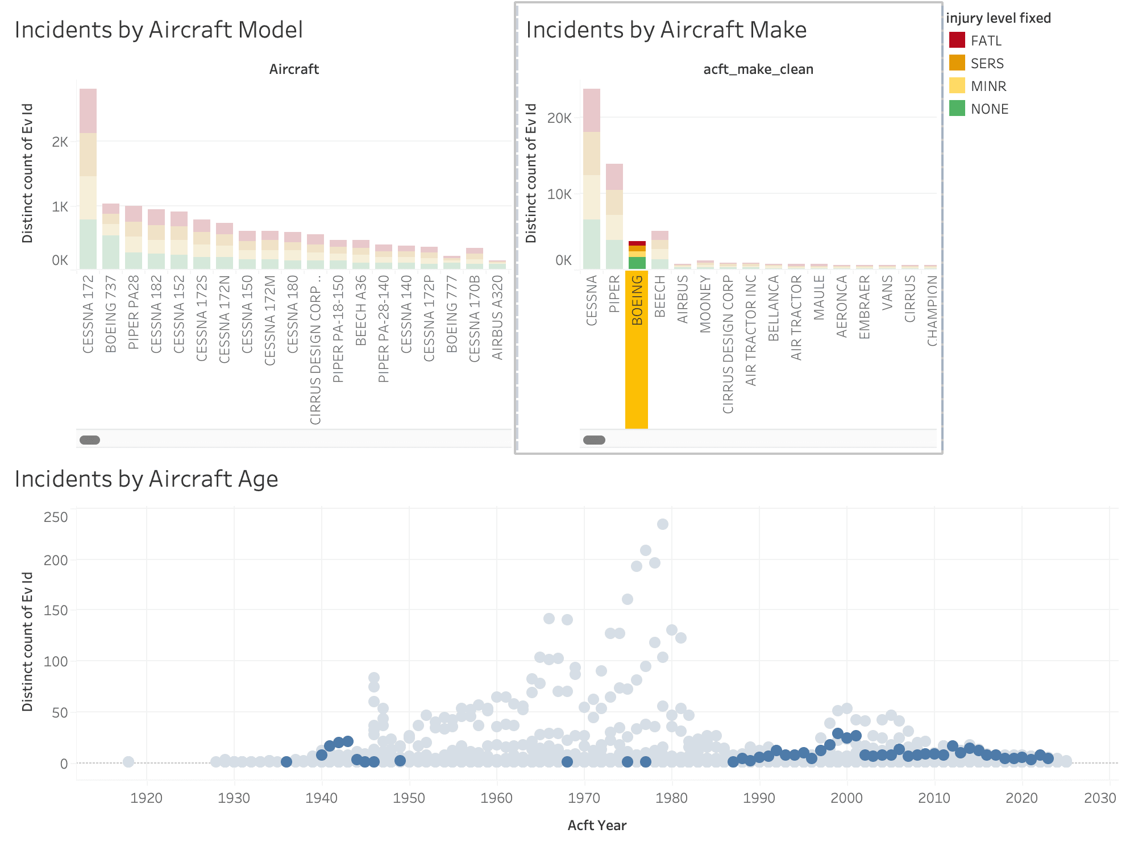1130x846 pixels.
Task: Select the CESSNA 152 axis label
Action: [179, 314]
